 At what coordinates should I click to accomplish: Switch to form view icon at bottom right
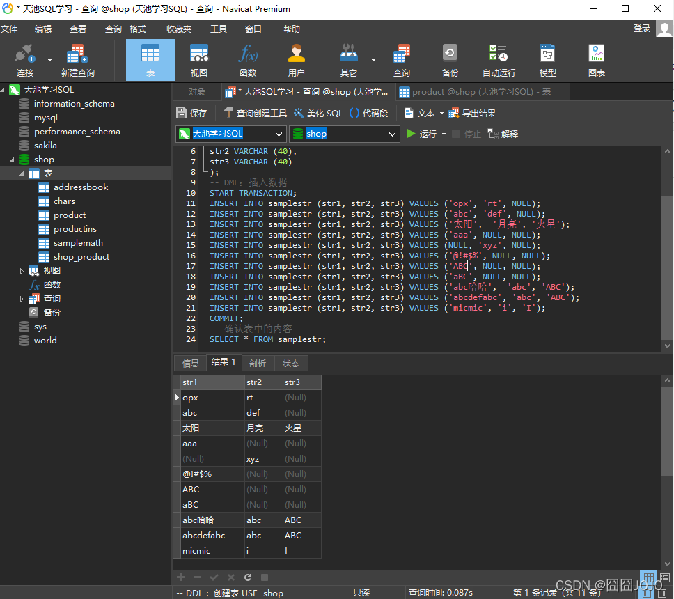[x=665, y=578]
